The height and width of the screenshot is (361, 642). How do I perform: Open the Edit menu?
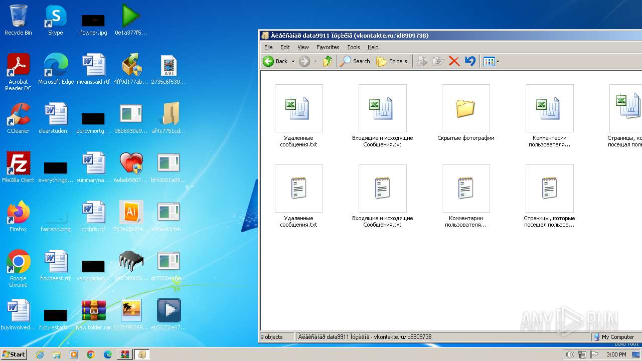click(285, 47)
